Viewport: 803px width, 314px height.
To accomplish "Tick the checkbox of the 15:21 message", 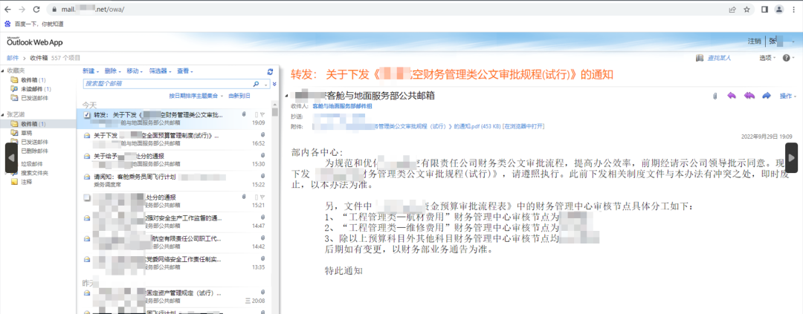I will 87,197.
